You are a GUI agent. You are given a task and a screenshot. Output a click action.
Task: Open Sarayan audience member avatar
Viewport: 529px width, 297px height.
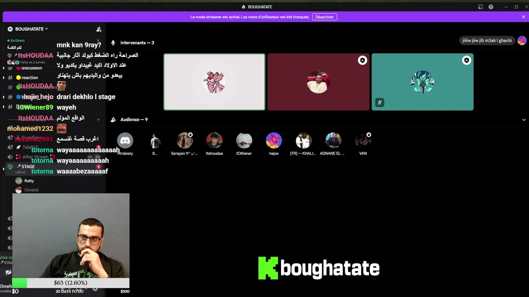click(x=185, y=141)
